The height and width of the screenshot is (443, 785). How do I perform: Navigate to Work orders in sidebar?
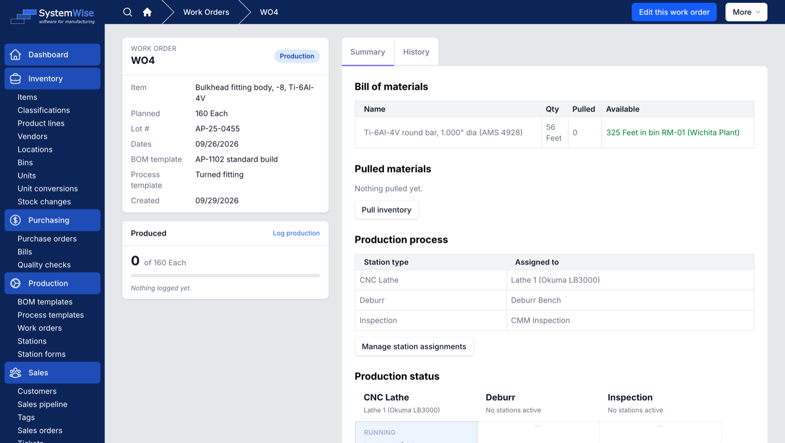tap(40, 328)
